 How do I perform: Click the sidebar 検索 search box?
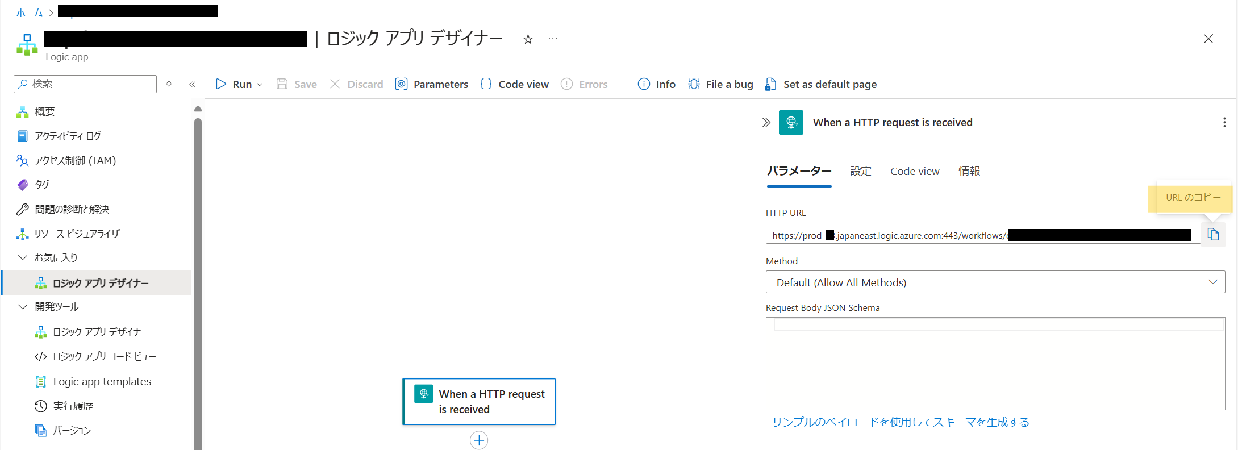click(85, 84)
